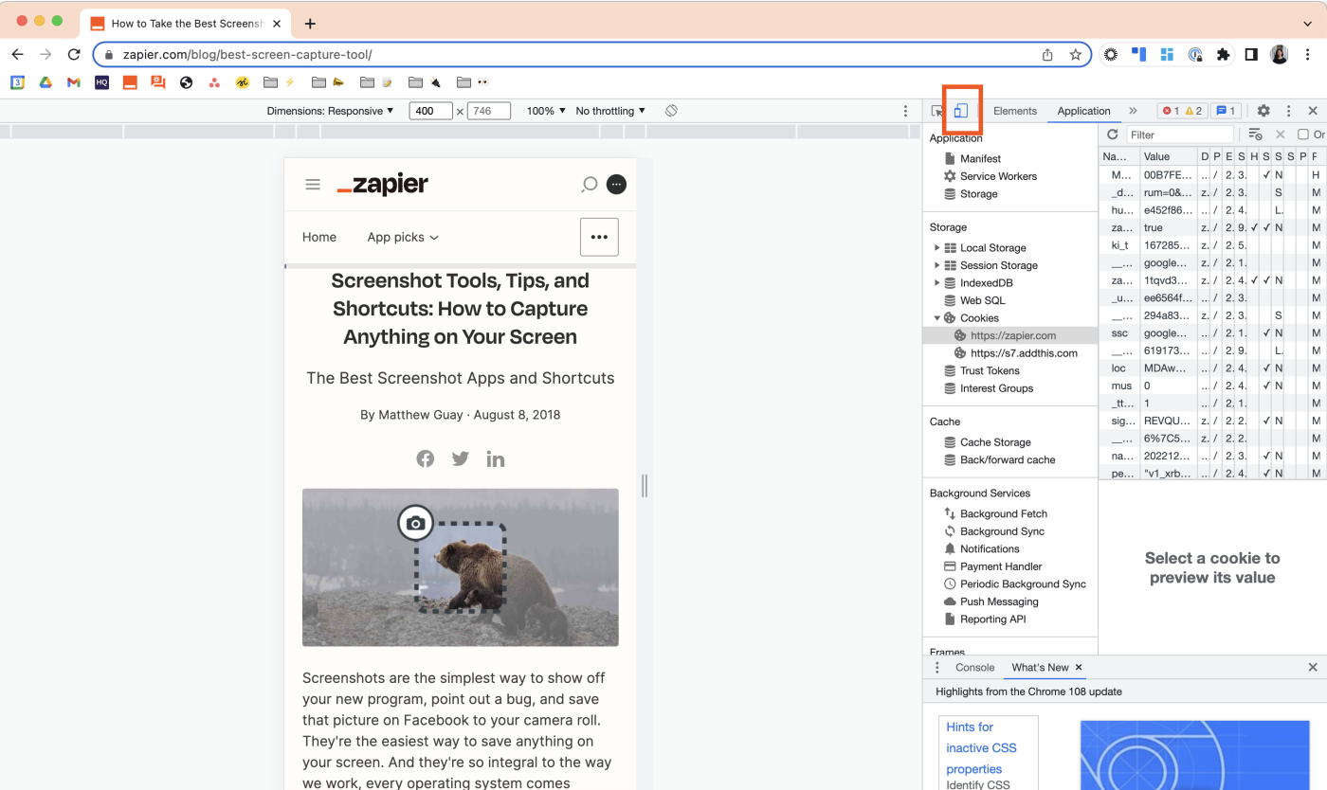Click the boxed three-dot button beside App picks

[x=599, y=237]
